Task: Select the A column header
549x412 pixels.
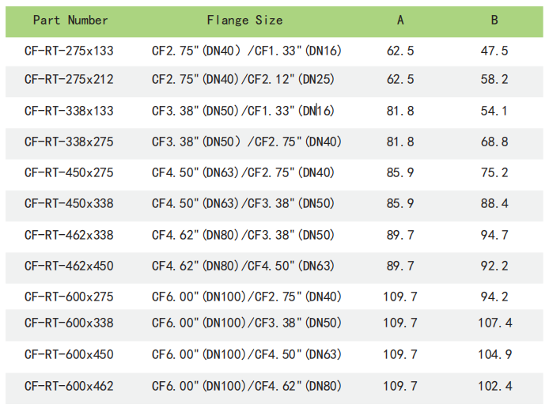Action: (400, 20)
